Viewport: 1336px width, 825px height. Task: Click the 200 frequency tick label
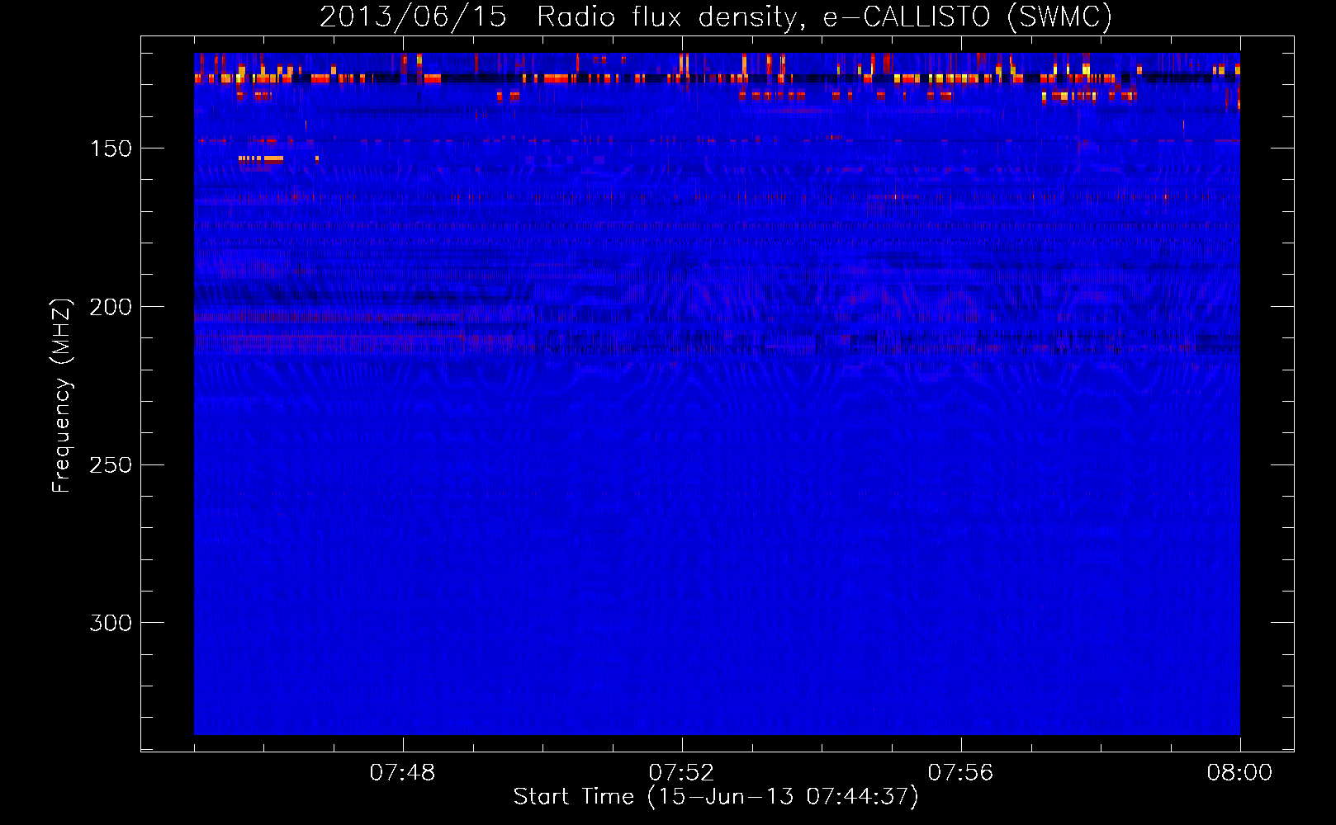click(x=111, y=307)
